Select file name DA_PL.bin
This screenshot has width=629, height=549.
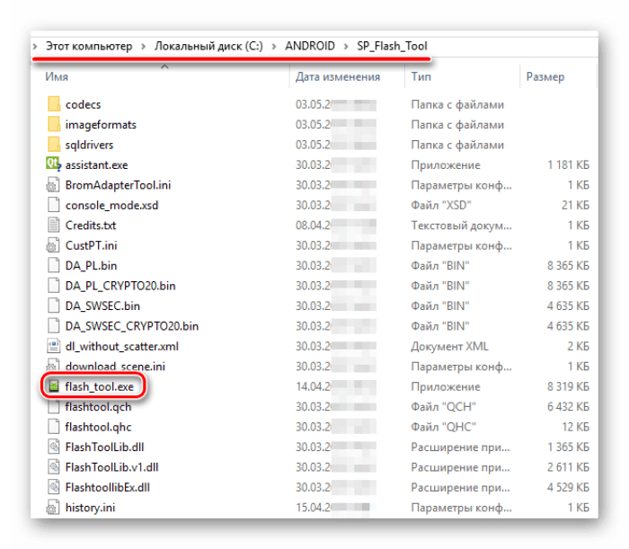point(91,265)
